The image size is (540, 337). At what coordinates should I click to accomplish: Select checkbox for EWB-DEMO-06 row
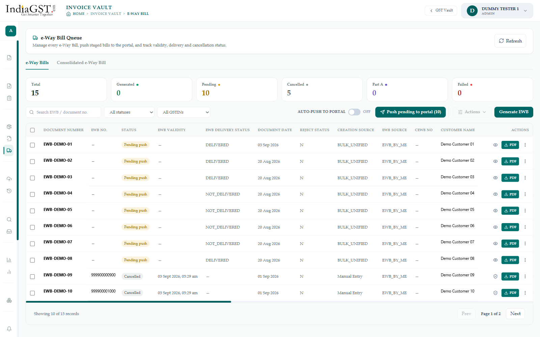(x=32, y=227)
